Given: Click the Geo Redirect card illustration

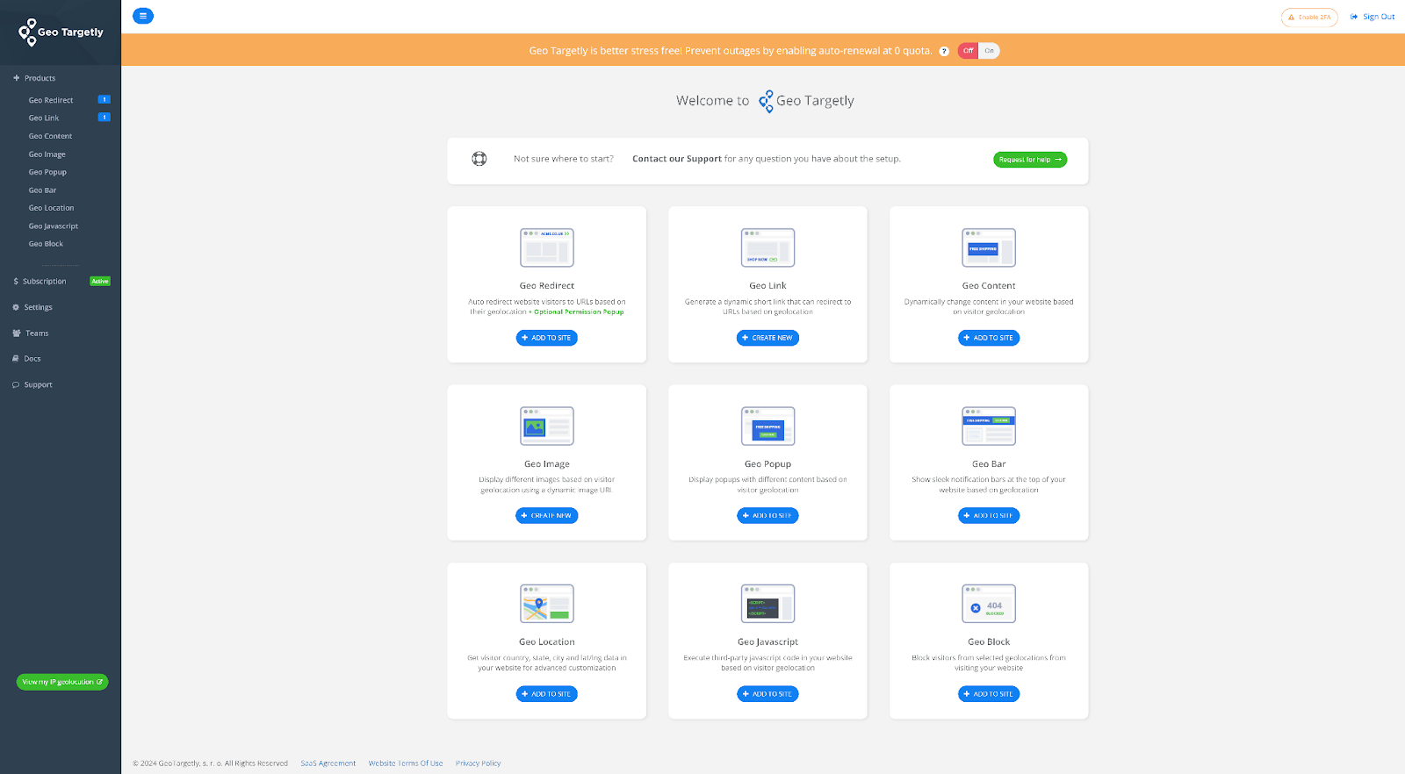Looking at the screenshot, I should pos(546,247).
